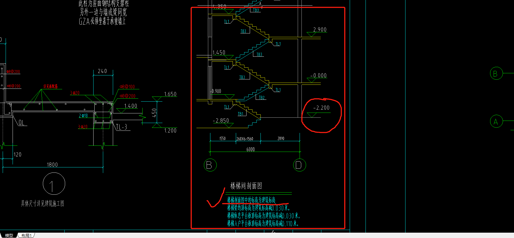The height and width of the screenshot is (238, 514).
Task: Switch to the 布局1 layout tab
Action: (27, 235)
